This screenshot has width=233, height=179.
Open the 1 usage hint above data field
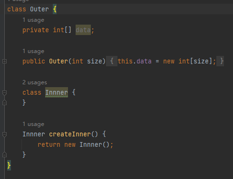click(33, 20)
